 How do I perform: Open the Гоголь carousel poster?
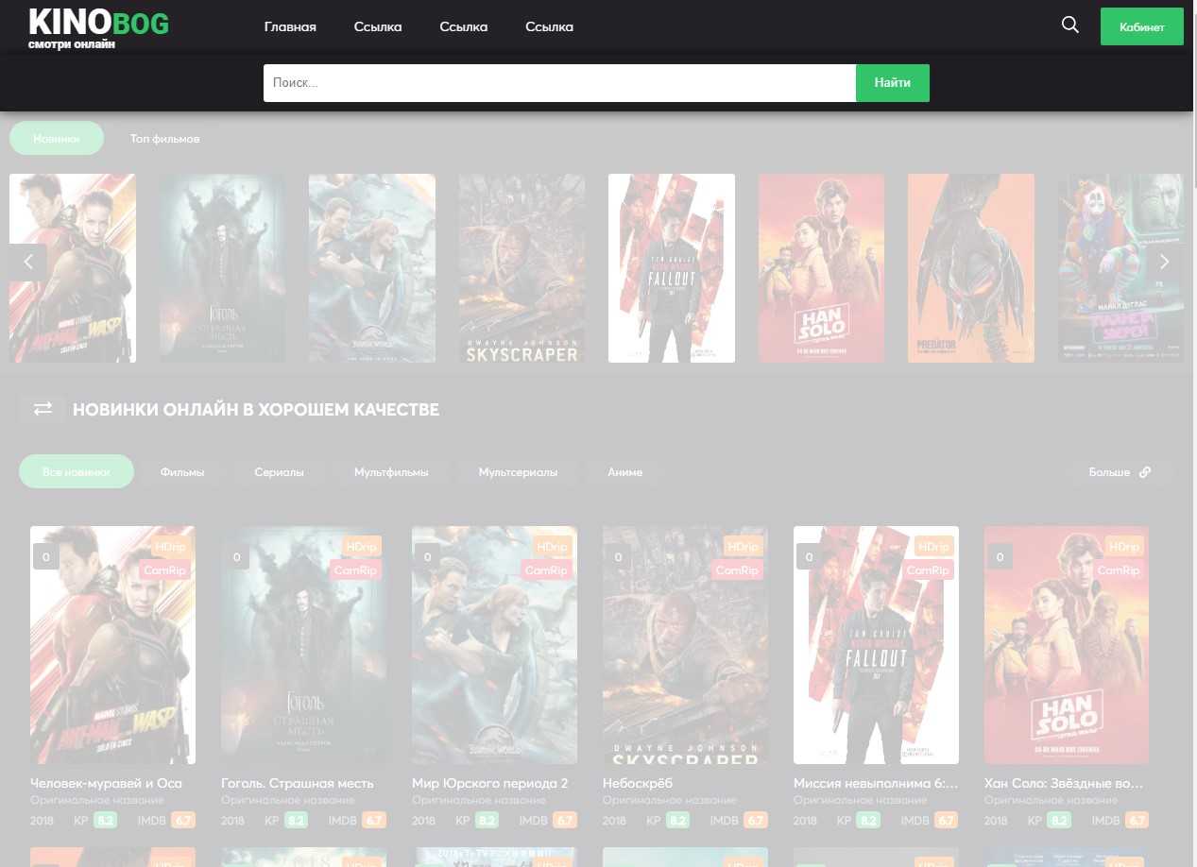click(x=222, y=268)
